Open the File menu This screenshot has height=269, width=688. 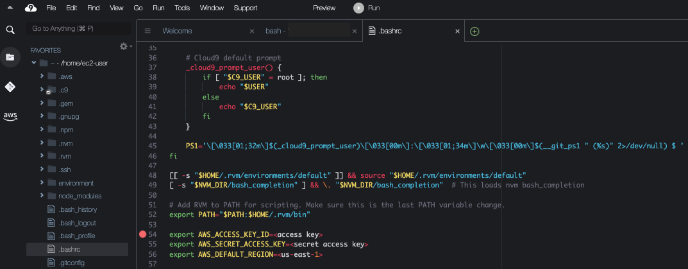[x=51, y=8]
